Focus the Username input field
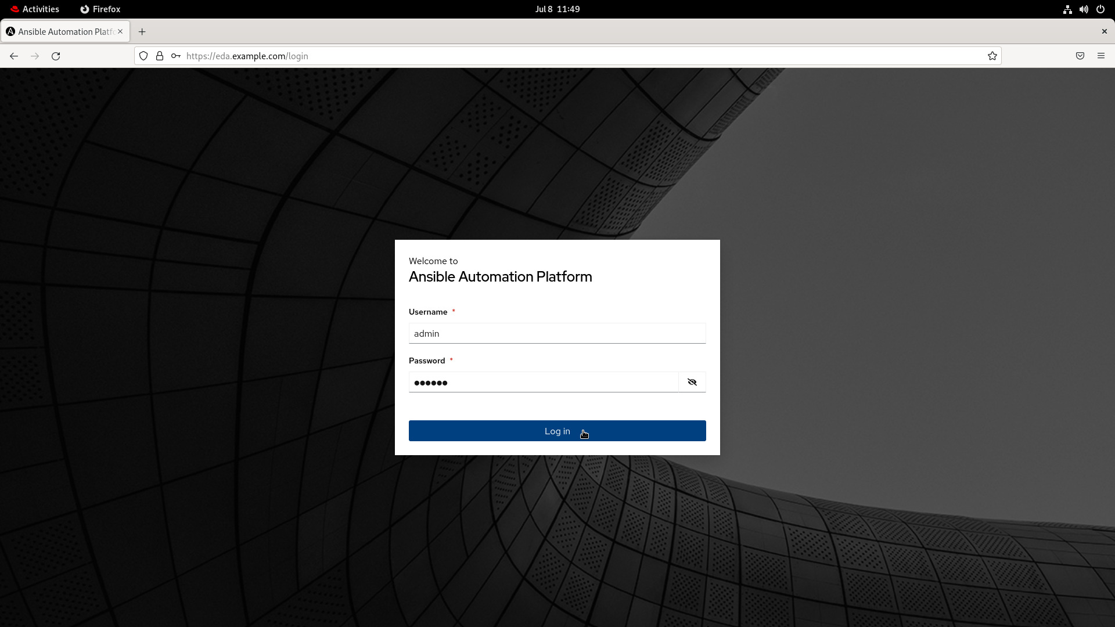1115x627 pixels. [x=557, y=333]
